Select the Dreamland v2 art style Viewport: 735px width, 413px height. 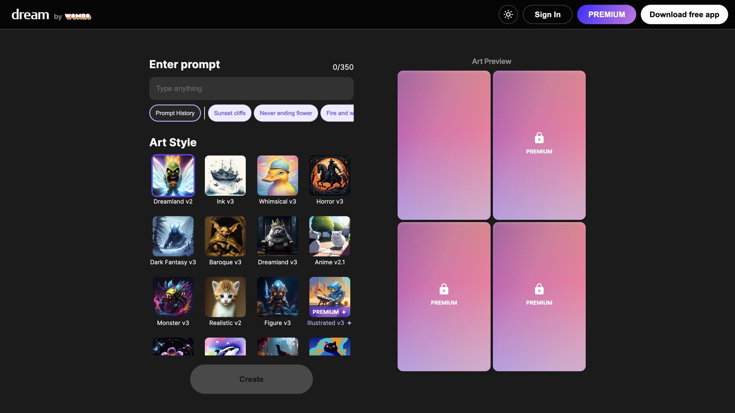173,176
